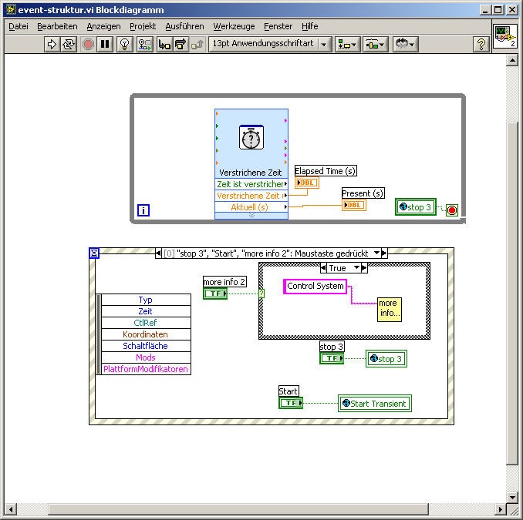Open the Align Objects dropdown

[347, 44]
